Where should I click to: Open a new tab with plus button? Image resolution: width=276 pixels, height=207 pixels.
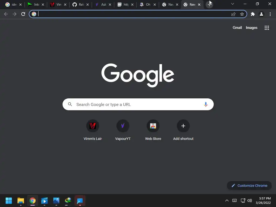(x=209, y=5)
